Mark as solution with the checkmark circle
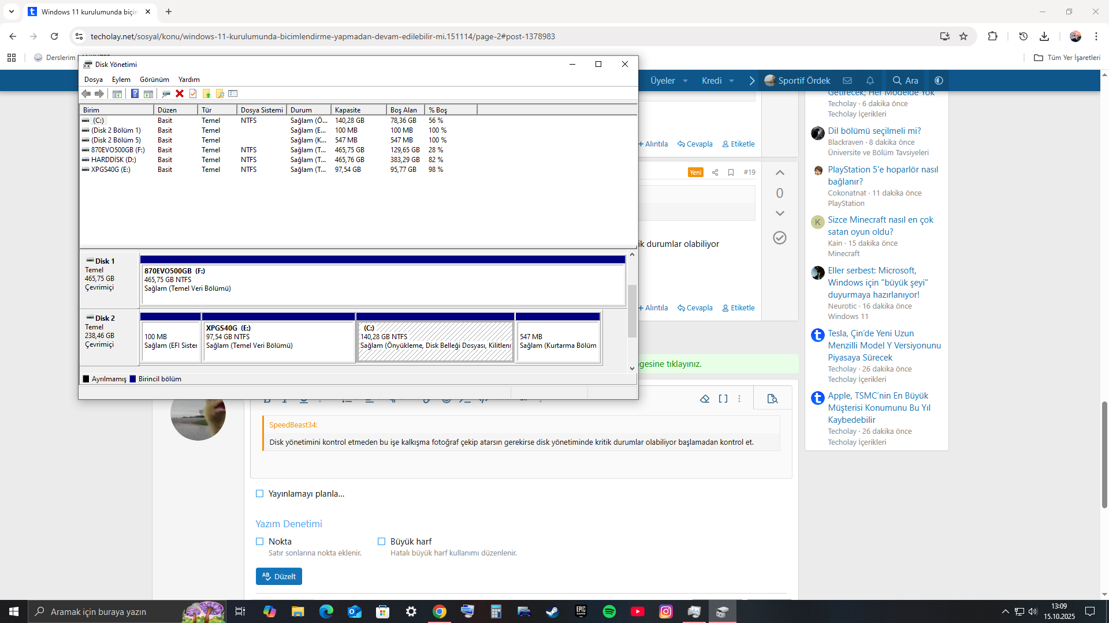1109x623 pixels. (x=780, y=238)
